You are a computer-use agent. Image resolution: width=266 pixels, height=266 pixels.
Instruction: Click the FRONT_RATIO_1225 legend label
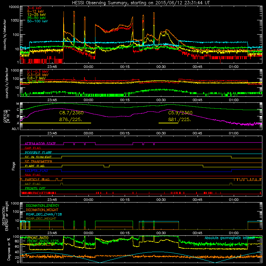43,241
